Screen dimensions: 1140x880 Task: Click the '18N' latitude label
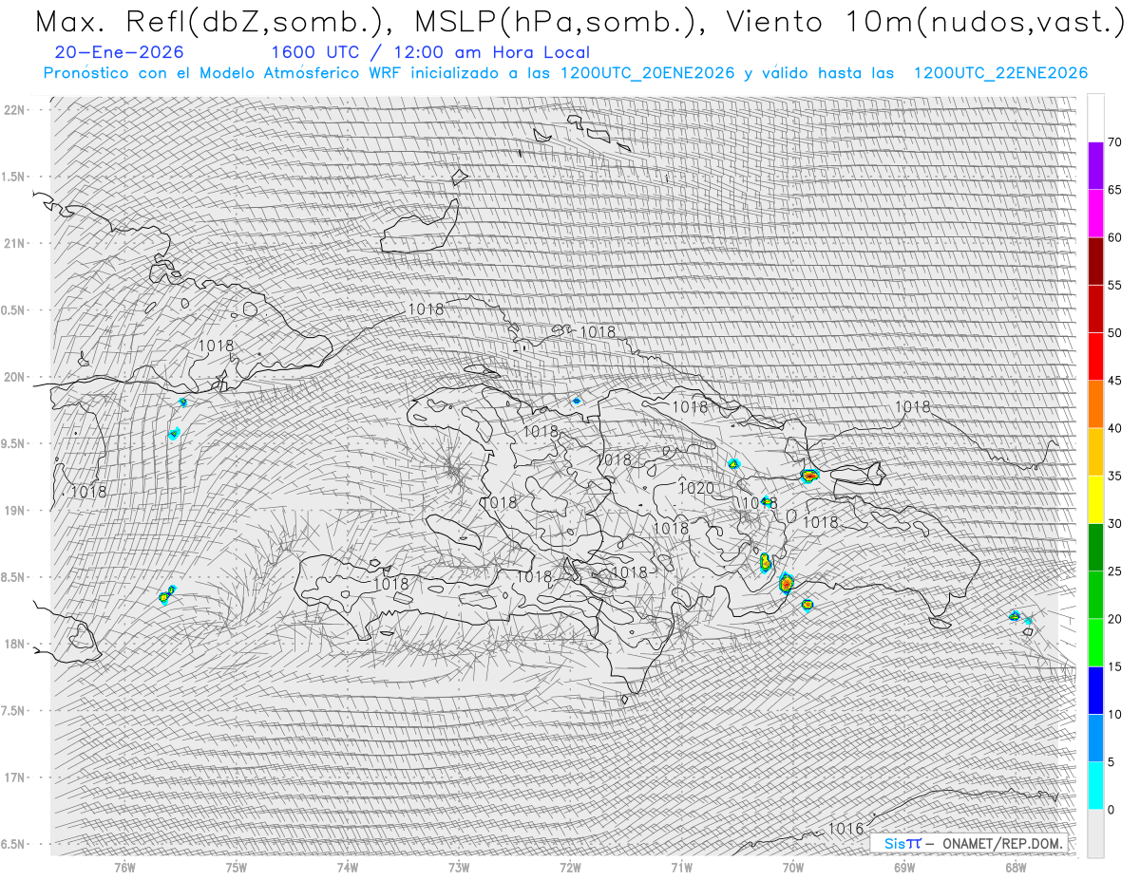16,644
